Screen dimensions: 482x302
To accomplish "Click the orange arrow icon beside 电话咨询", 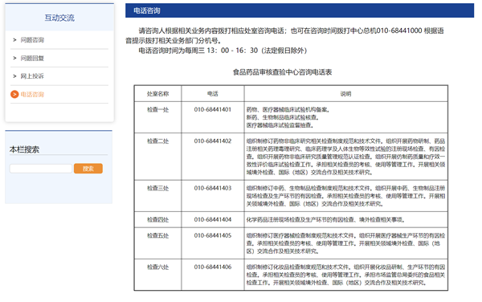I will click(x=14, y=94).
